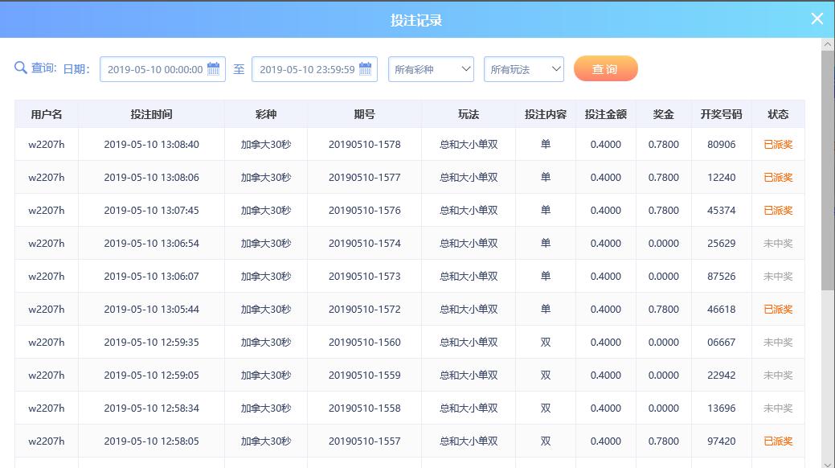Click the 状态 column header
The height and width of the screenshot is (468, 835).
click(x=777, y=114)
